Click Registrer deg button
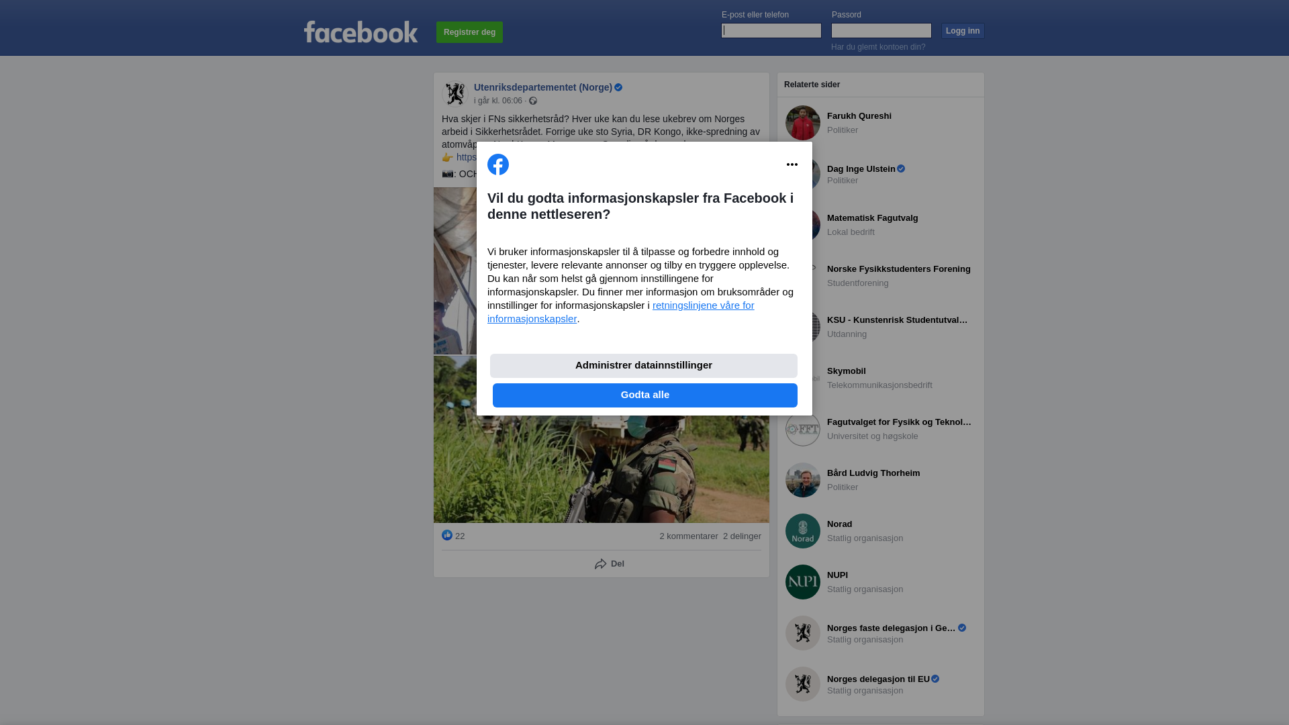Viewport: 1289px width, 725px height. click(x=469, y=32)
